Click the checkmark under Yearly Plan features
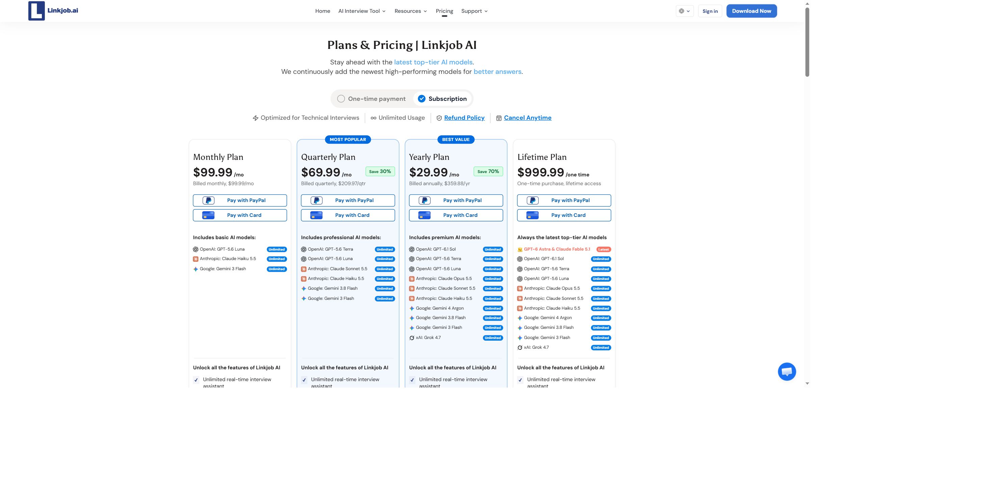This screenshot has height=484, width=1005. [x=412, y=380]
